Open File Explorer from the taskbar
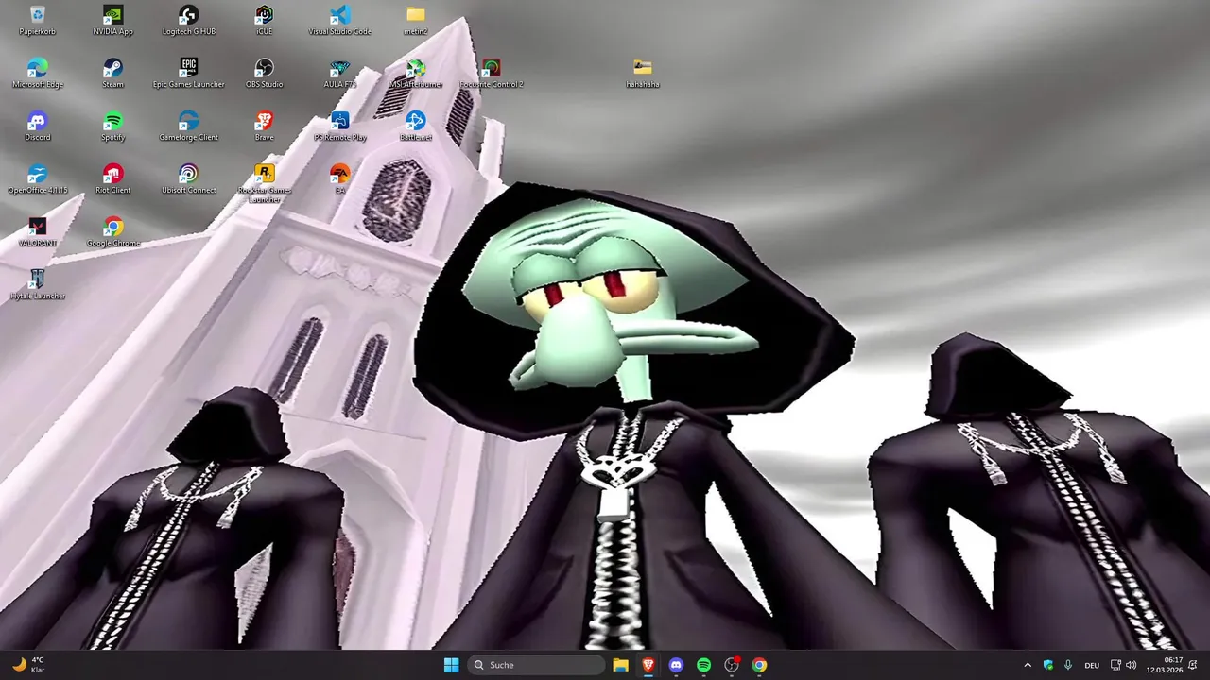The height and width of the screenshot is (680, 1210). 620,665
